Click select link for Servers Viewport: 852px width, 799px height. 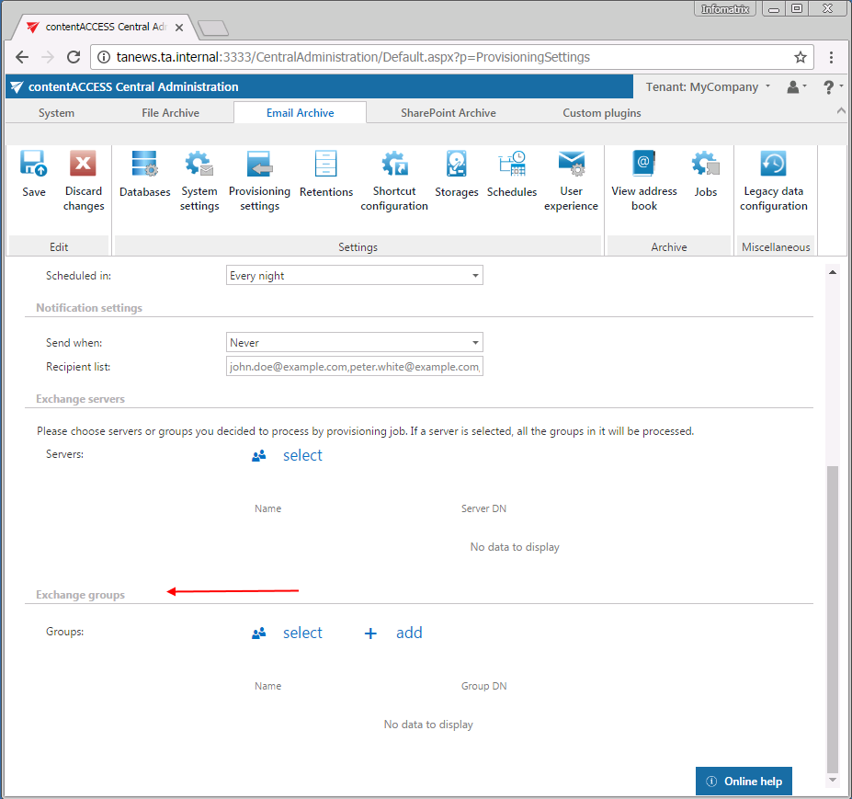pyautogui.click(x=301, y=455)
